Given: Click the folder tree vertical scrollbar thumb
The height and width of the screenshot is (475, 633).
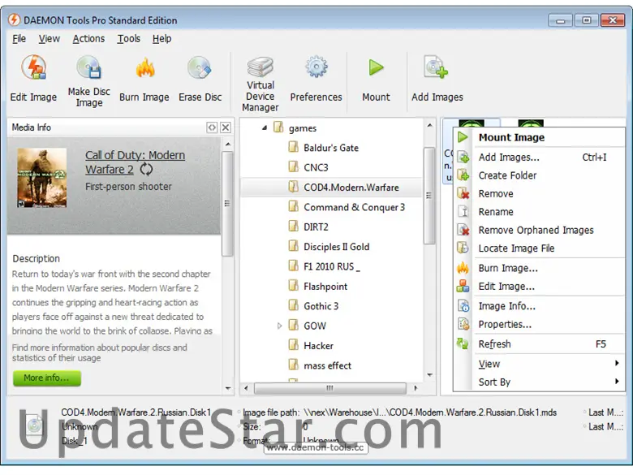Looking at the screenshot, I should (x=428, y=196).
